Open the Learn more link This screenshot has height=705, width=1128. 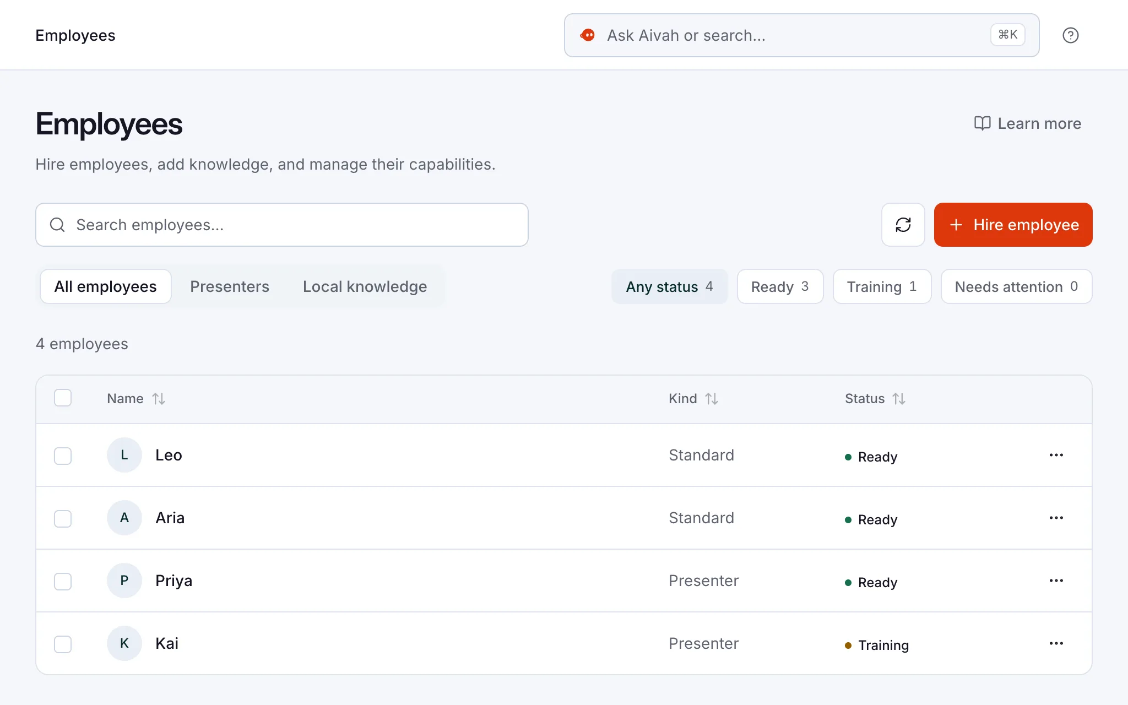pyautogui.click(x=1028, y=123)
